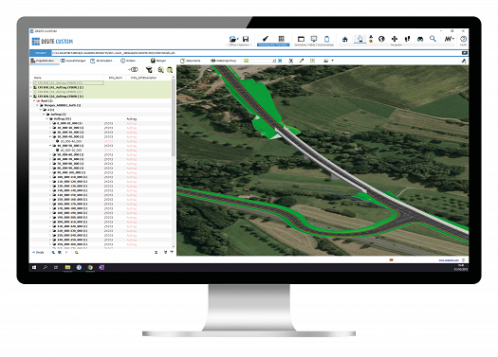Image resolution: width=498 pixels, height=357 pixels.
Task: Select the walk mode footprints icon
Action: click(408, 39)
